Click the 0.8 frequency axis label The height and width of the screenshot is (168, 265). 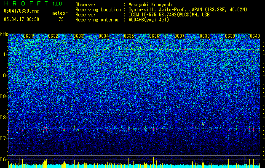tap(4, 118)
